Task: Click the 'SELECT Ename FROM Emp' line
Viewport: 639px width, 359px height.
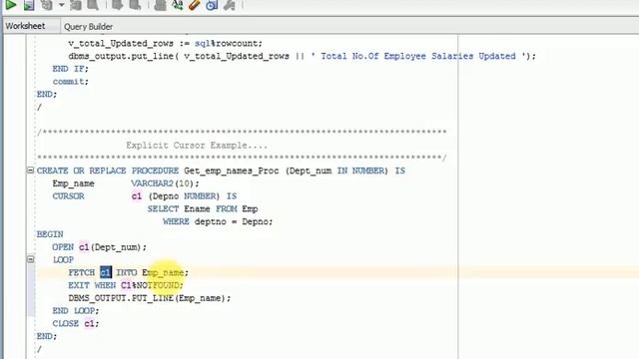Action: [x=203, y=208]
